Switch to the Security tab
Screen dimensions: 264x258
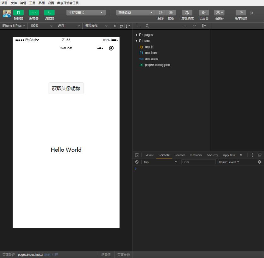213,155
